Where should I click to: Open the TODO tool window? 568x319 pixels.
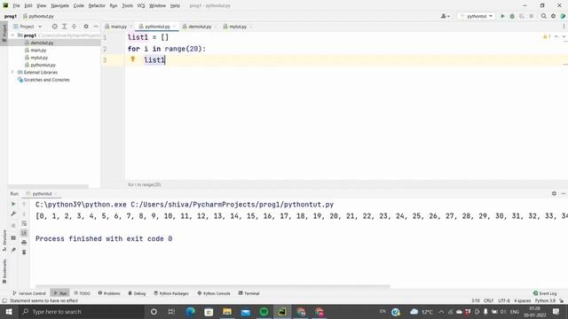pos(82,293)
